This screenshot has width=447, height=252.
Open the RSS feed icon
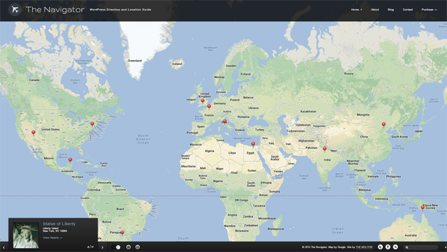pyautogui.click(x=395, y=247)
